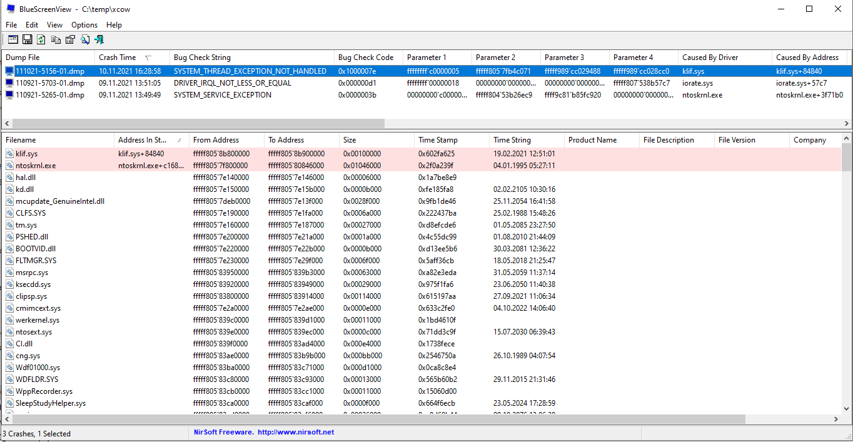Image resolution: width=853 pixels, height=442 pixels.
Task: Select the mcupdate_GenuineIntel.dll row
Action: pyautogui.click(x=421, y=201)
